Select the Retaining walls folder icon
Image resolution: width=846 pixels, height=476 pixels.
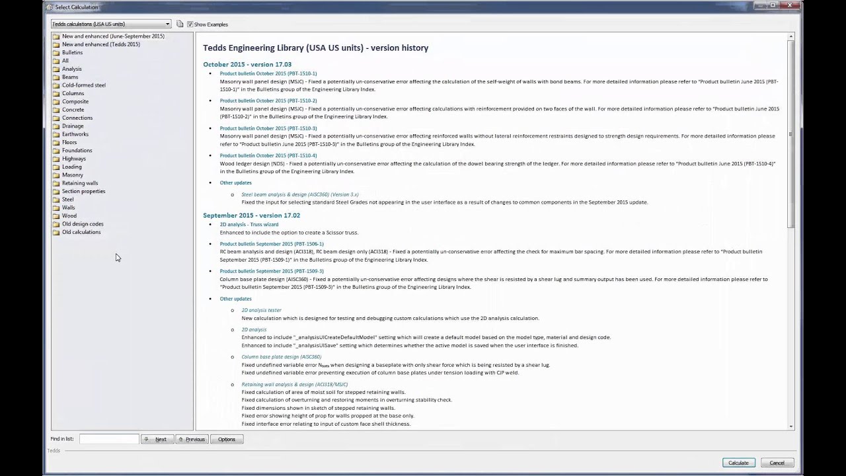click(56, 183)
